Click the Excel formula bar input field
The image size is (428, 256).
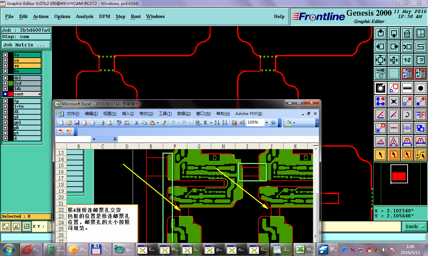[x=218, y=139]
